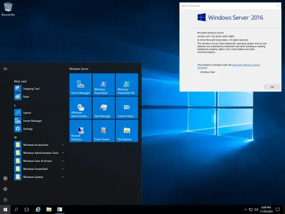Open the Server Manager tile
The image size is (285, 214).
coord(81,84)
